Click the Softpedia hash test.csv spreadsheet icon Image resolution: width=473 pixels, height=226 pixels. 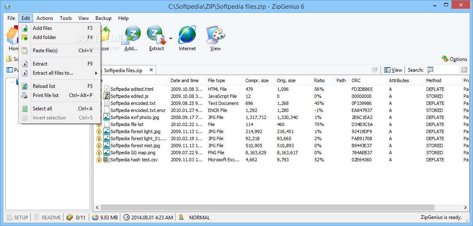click(107, 160)
